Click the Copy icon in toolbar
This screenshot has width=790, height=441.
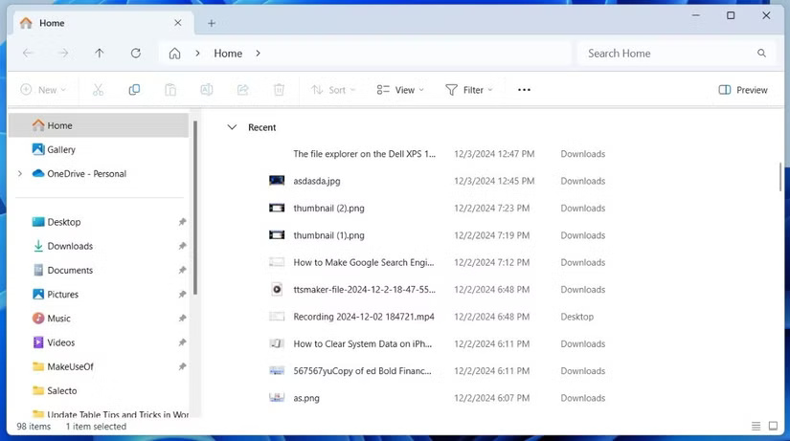(x=134, y=90)
